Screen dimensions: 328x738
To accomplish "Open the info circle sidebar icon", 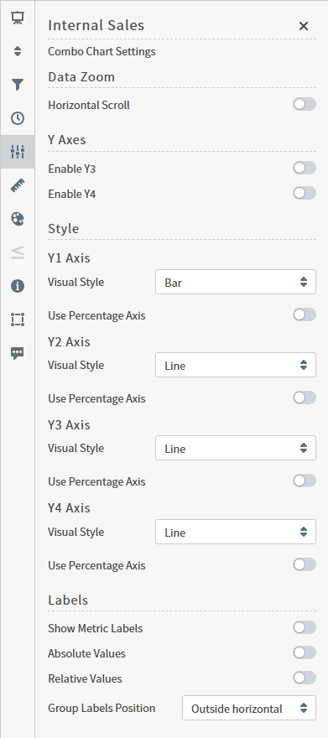I will (18, 286).
